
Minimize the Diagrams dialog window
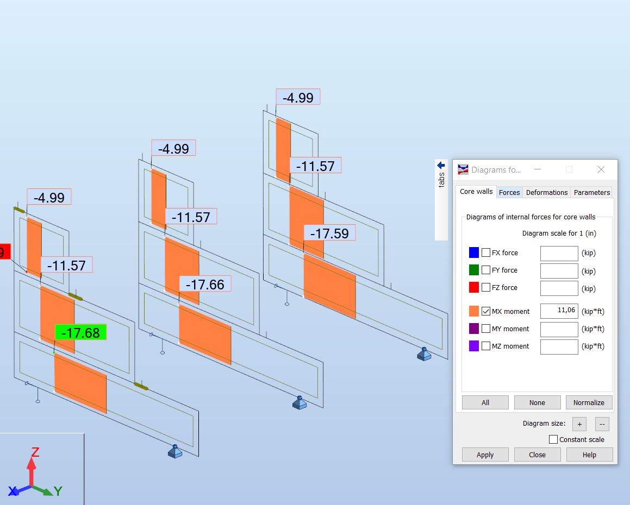point(538,169)
